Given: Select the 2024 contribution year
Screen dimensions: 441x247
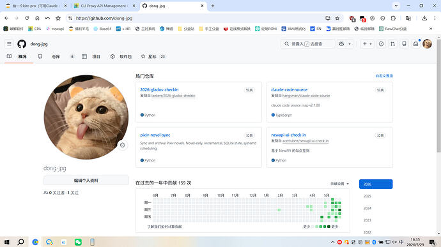Looking at the screenshot, I should (x=367, y=208).
